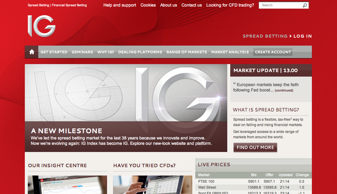Click the Bid column header
337x194 pixels.
tap(254, 175)
